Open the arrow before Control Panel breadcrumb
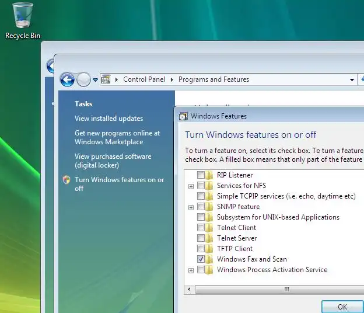The height and width of the screenshot is (313, 364). tap(117, 79)
